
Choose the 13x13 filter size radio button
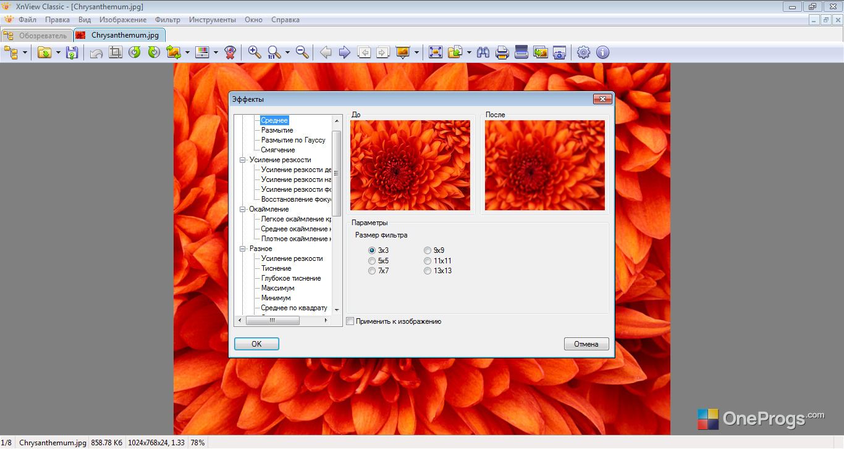437,271
